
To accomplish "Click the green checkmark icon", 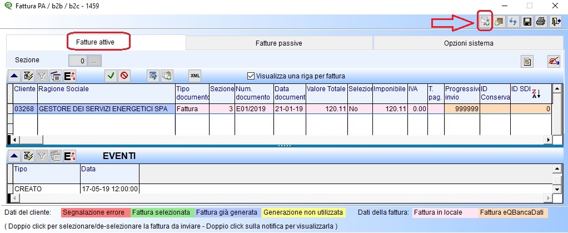I will [x=111, y=76].
